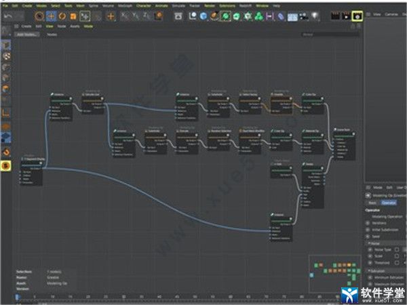The image size is (407, 305).
Task: Toggle keyframe dot for Seed
Action: pos(368,237)
